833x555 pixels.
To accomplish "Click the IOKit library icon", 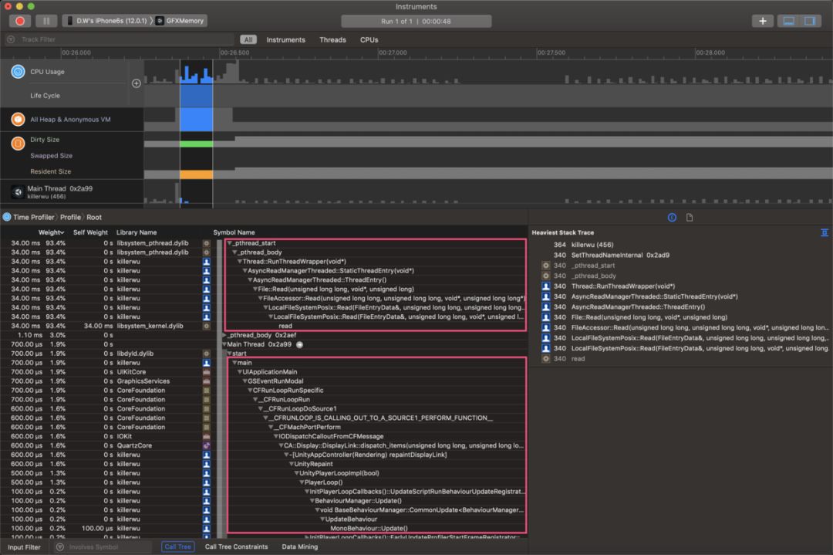I will [207, 436].
